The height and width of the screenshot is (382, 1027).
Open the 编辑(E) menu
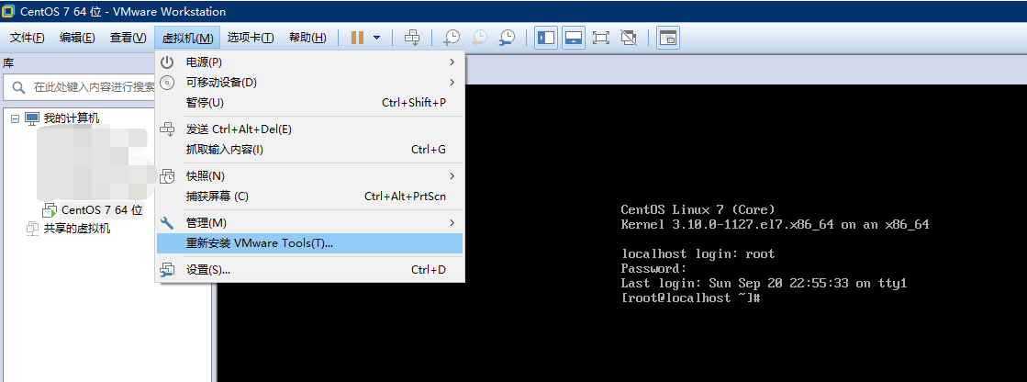pos(77,38)
